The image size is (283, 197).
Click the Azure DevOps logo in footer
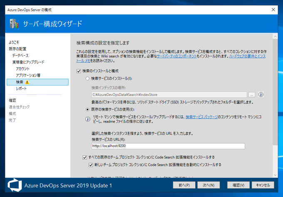point(15,185)
